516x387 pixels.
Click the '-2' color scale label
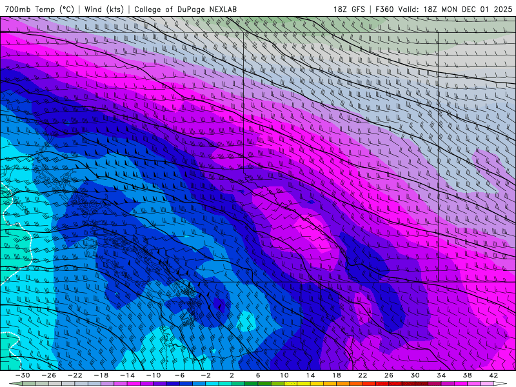point(206,375)
